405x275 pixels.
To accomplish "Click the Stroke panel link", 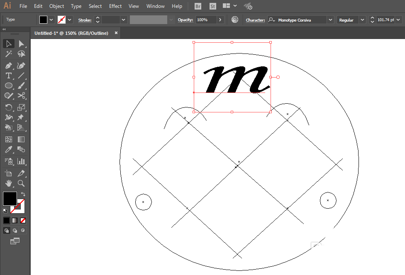I will click(85, 20).
